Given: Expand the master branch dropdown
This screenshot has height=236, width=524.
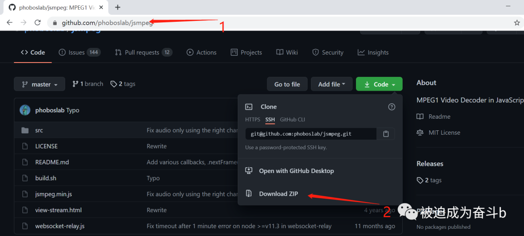Looking at the screenshot, I should (39, 84).
